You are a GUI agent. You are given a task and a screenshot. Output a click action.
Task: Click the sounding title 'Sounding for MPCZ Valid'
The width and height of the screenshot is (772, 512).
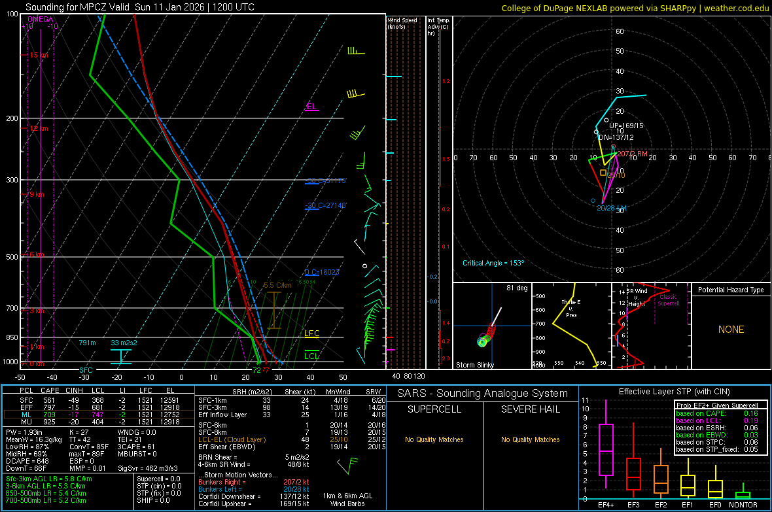(x=77, y=7)
